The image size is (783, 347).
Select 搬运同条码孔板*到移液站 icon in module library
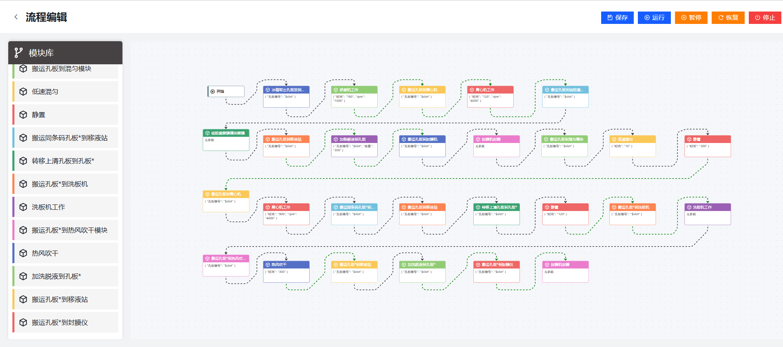(24, 138)
